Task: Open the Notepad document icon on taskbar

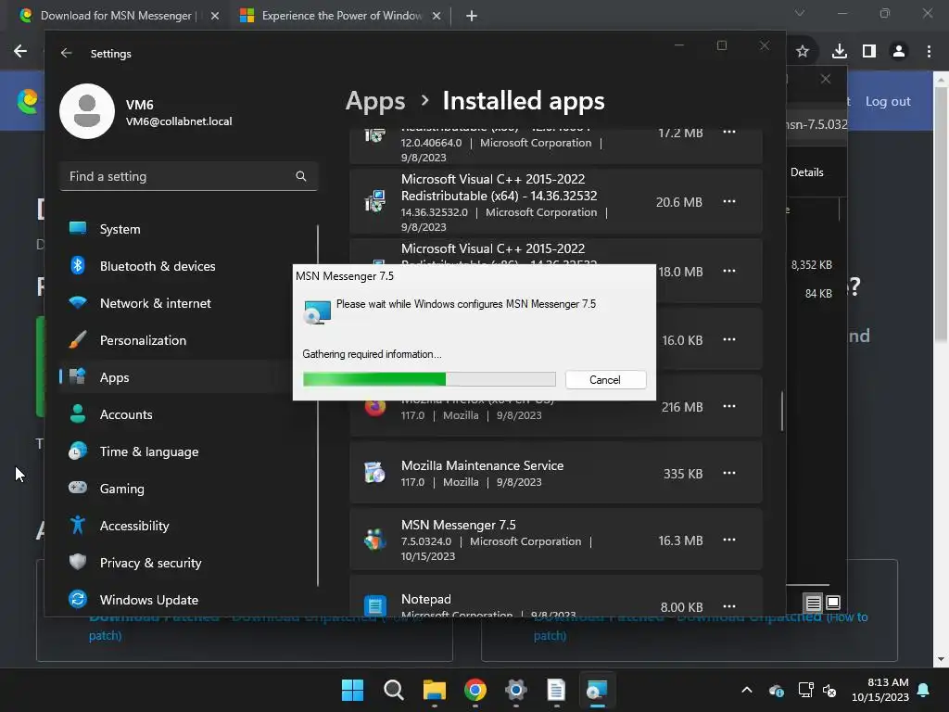Action: (x=556, y=690)
